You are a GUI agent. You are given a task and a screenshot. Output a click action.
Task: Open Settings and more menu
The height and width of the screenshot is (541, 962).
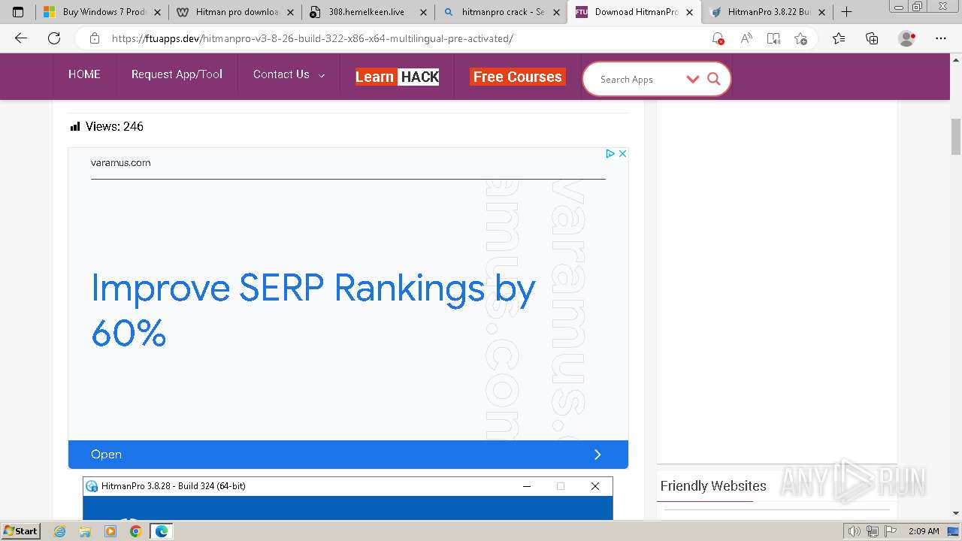pyautogui.click(x=941, y=38)
